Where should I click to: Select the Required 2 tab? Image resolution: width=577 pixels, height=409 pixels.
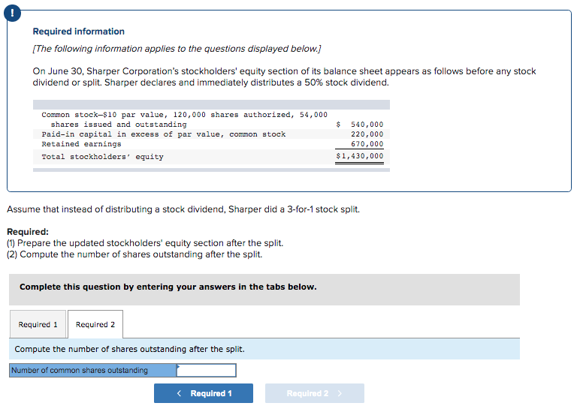coord(95,324)
